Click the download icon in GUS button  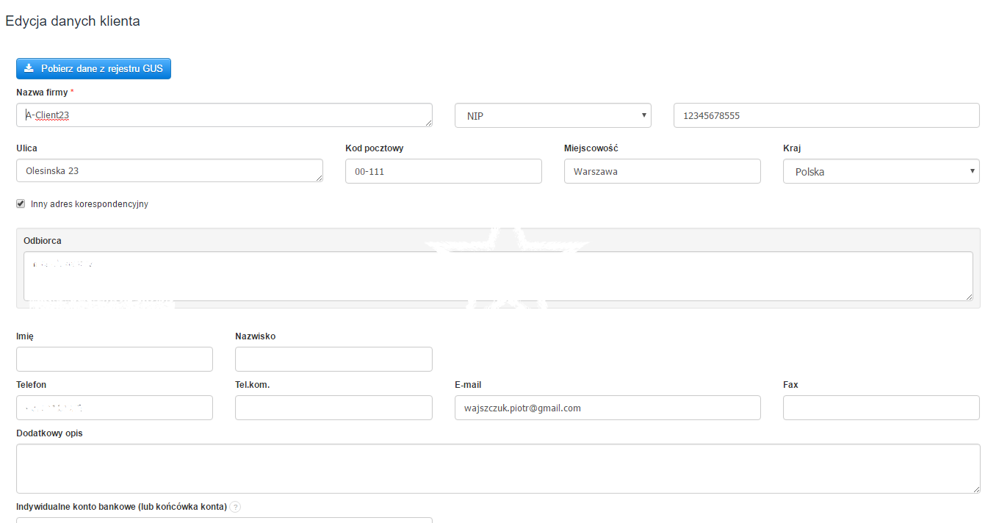(29, 68)
